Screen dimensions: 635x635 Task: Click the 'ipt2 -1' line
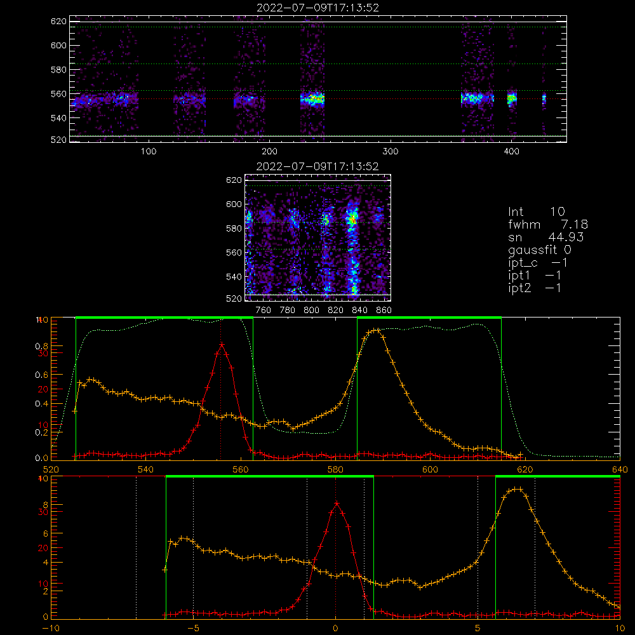click(x=535, y=288)
